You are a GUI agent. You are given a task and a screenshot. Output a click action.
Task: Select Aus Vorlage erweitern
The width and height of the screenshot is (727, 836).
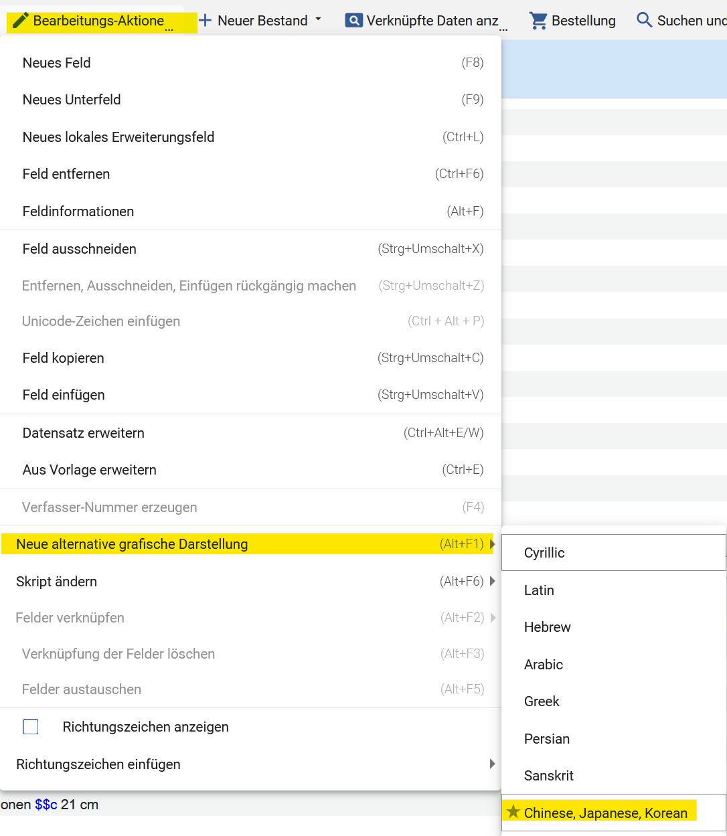(x=90, y=470)
